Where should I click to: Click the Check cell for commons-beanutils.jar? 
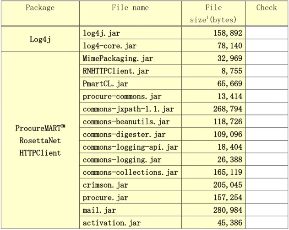[x=267, y=121]
